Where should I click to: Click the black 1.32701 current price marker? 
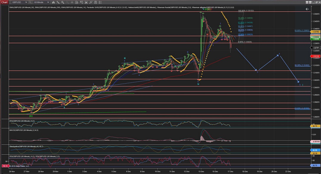[x=315, y=47]
